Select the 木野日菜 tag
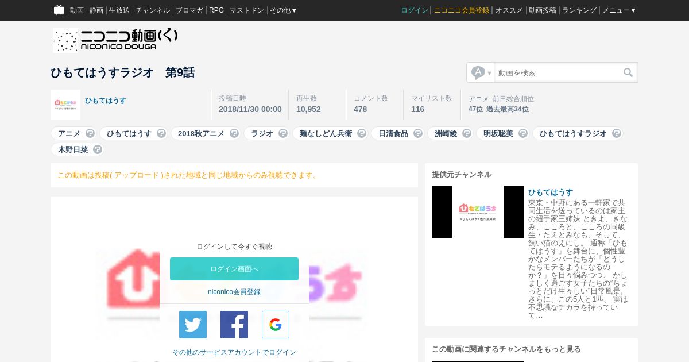 click(73, 149)
